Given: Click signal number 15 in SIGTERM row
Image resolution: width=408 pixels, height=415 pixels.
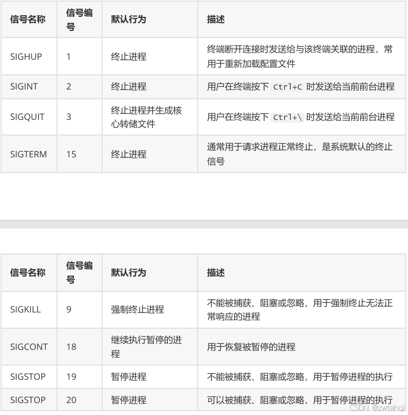Looking at the screenshot, I should click(x=71, y=154).
